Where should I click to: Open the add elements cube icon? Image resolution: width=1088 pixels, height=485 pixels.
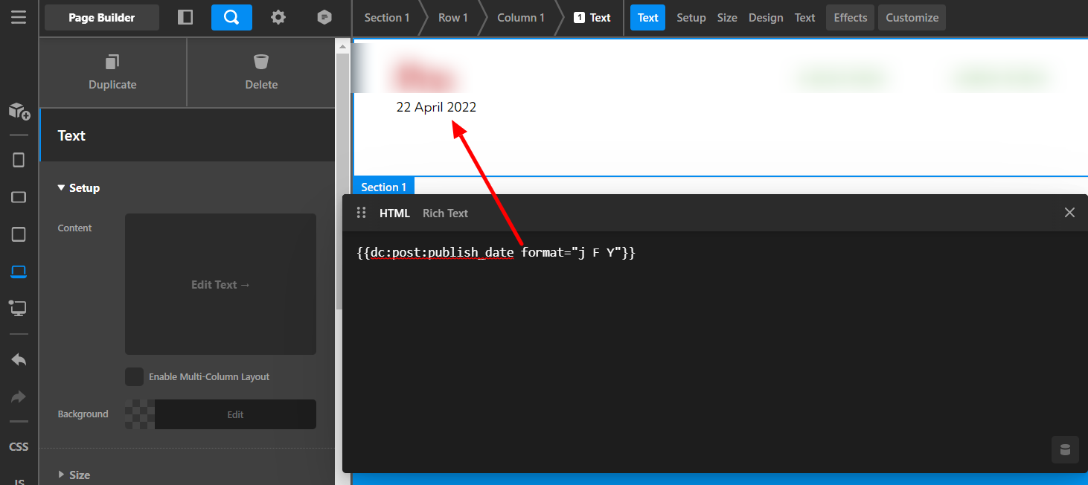(19, 112)
